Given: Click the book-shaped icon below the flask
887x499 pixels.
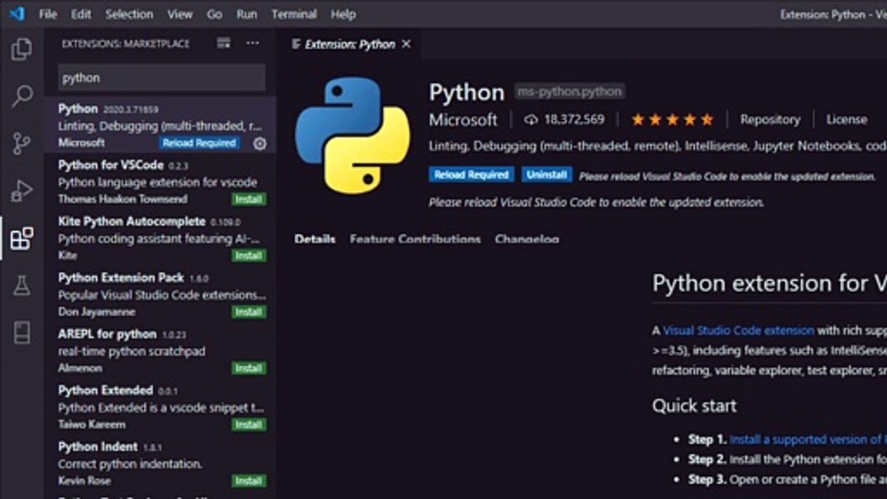Looking at the screenshot, I should coord(21,332).
